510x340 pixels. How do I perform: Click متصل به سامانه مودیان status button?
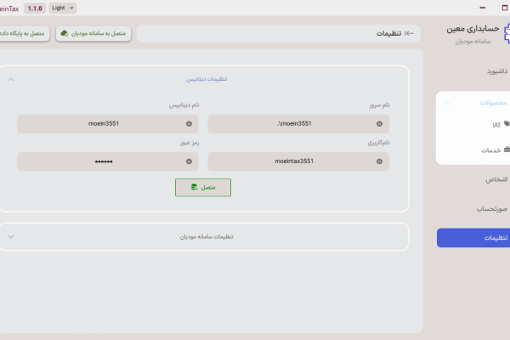point(93,33)
